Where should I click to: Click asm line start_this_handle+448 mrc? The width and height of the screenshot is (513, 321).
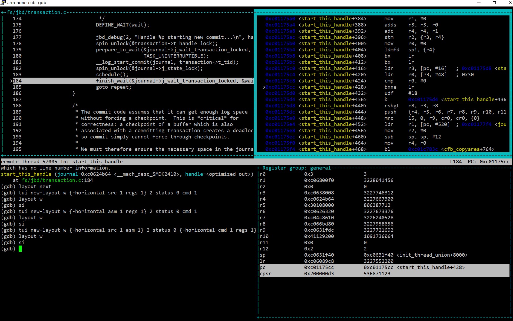point(372,118)
